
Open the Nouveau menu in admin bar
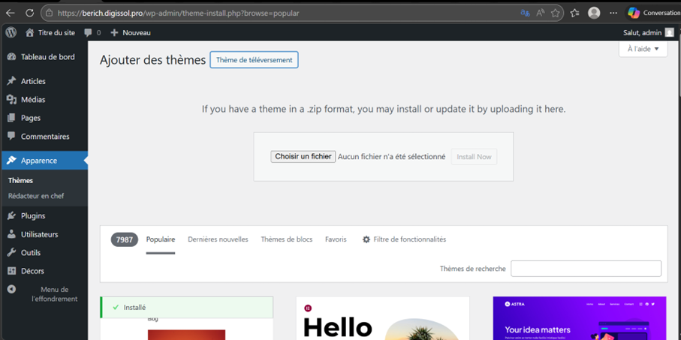coord(130,32)
